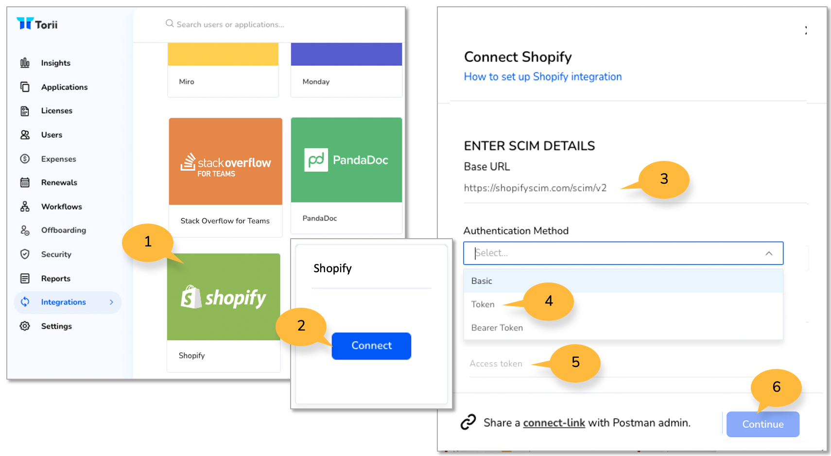831x456 pixels.
Task: Select the PandaDoc integration tile
Action: click(346, 175)
